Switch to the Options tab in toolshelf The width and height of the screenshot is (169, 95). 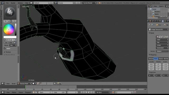(1, 13)
